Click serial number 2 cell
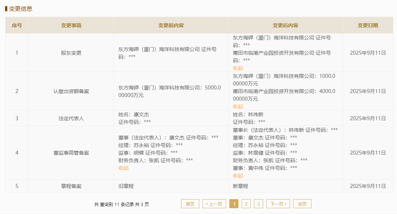This screenshot has height=214, width=397. (x=17, y=91)
